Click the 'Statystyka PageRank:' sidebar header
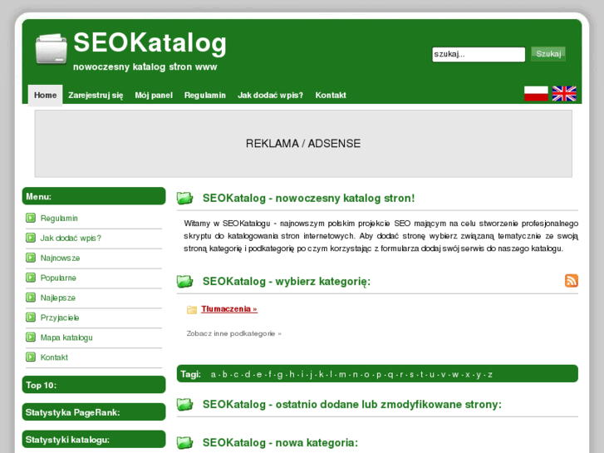The image size is (604, 453). tap(94, 412)
